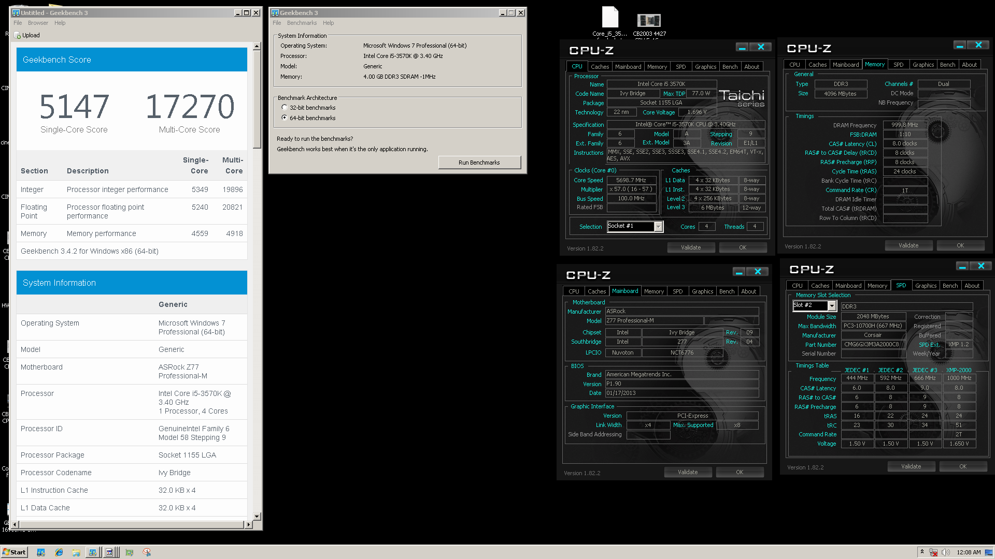Switch to running Geekbench taskbar button

click(92, 552)
